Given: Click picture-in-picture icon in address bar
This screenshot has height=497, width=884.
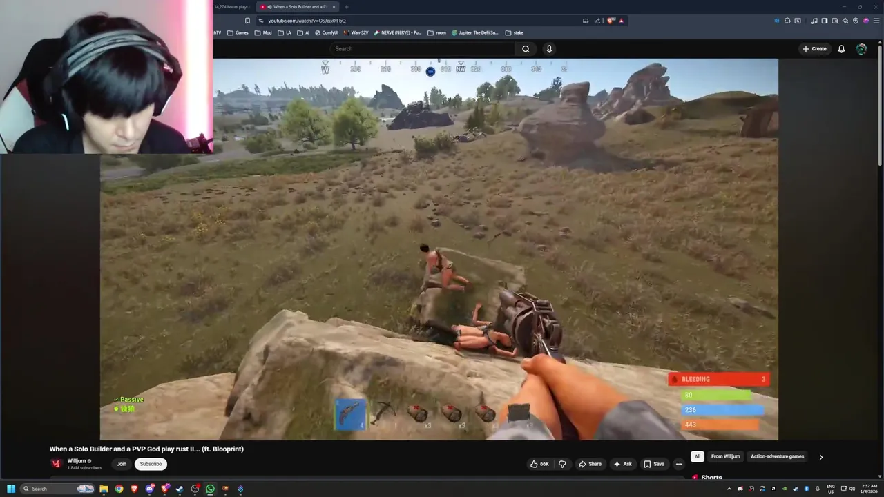Looking at the screenshot, I should [x=586, y=21].
